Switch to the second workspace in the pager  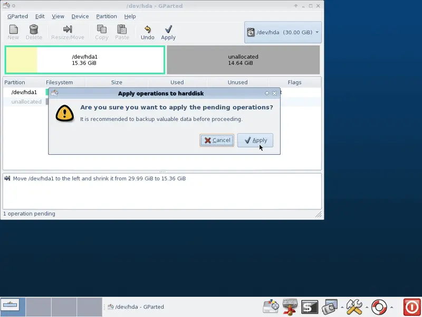(x=39, y=307)
